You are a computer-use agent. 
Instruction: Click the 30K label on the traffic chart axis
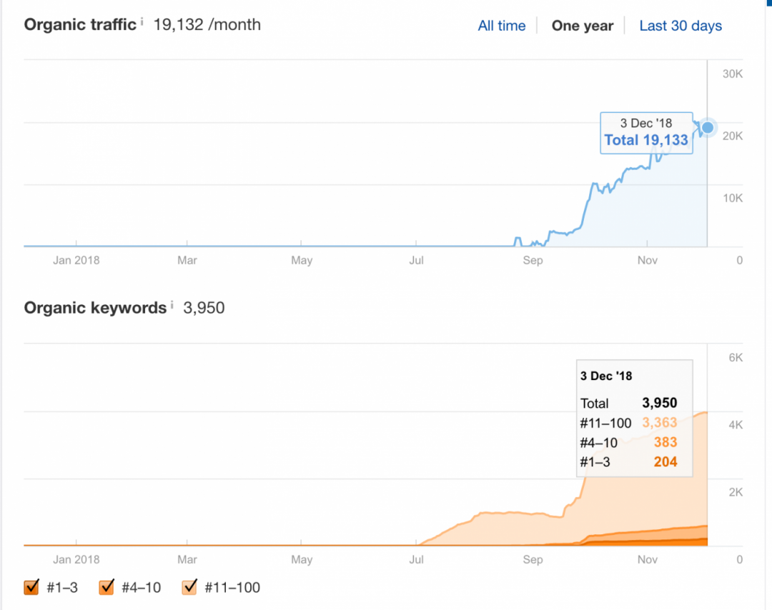733,74
